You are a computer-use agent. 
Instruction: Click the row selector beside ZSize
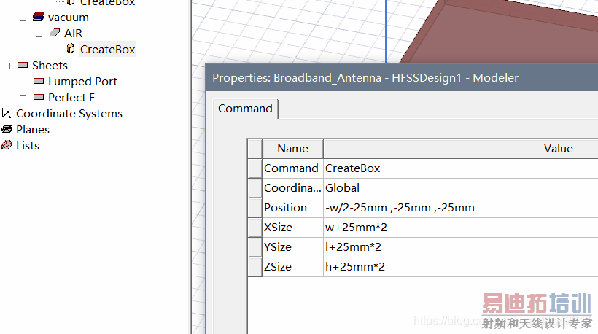(255, 267)
